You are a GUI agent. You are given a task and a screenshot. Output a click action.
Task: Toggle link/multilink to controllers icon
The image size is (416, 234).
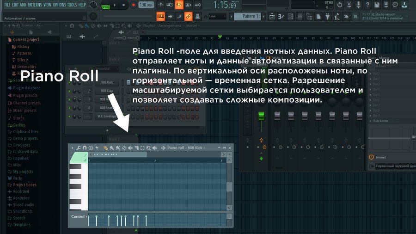pyautogui.click(x=188, y=17)
